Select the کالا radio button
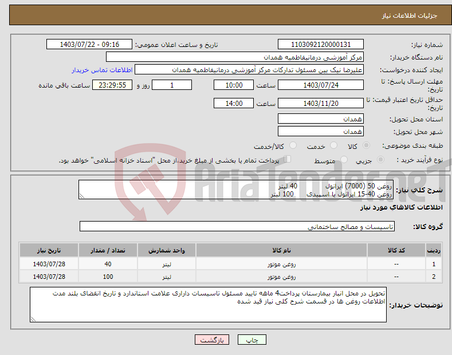The image size is (452, 355). (x=366, y=145)
